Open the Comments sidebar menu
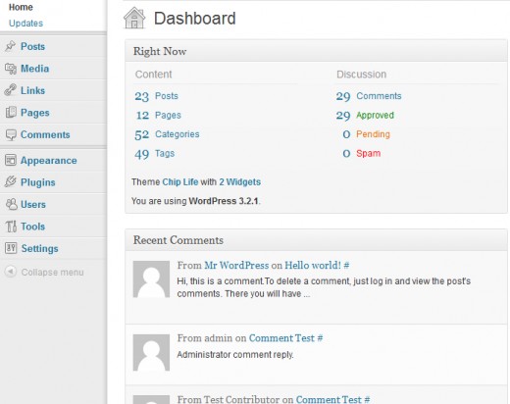Screen dimensions: 510x404 (x=45, y=134)
